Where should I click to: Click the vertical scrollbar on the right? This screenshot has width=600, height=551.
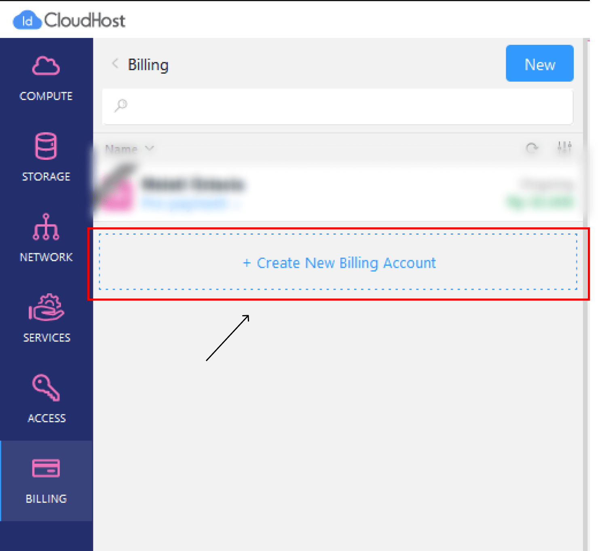tap(586, 283)
